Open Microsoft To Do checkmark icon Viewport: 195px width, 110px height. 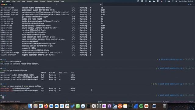click(73, 106)
